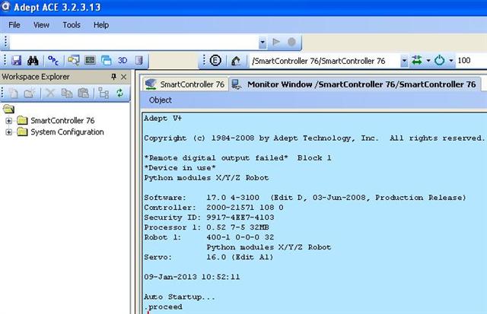Click the root open folder icon in tree
The width and height of the screenshot is (487, 314).
[8, 109]
